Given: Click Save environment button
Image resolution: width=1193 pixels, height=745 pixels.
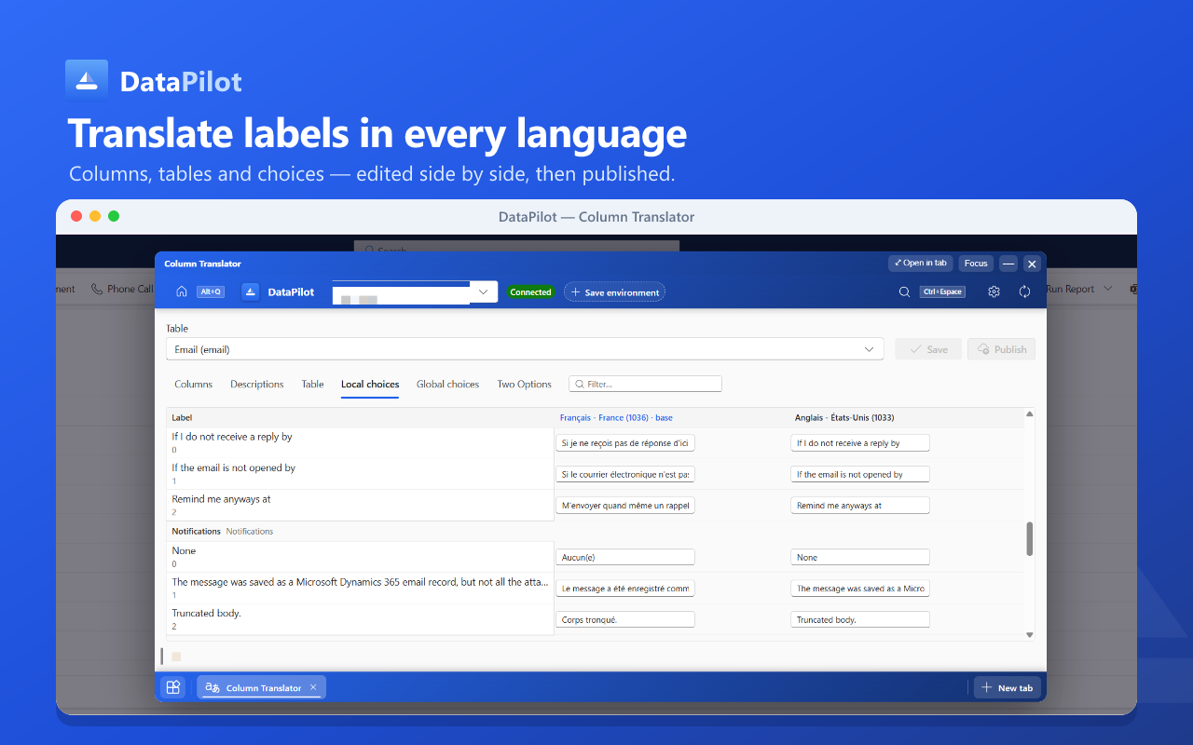Looking at the screenshot, I should click(x=614, y=291).
